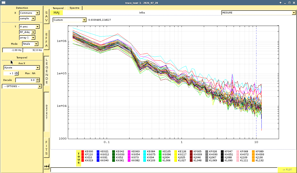Click the MAJ button

point(56,13)
